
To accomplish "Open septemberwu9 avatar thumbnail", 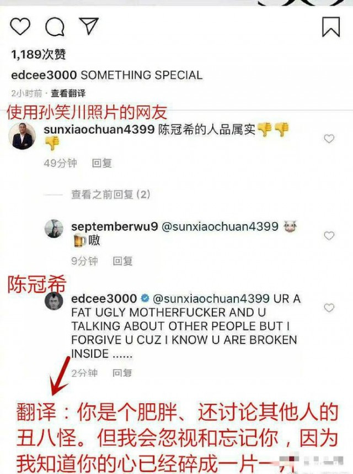I will click(54, 229).
